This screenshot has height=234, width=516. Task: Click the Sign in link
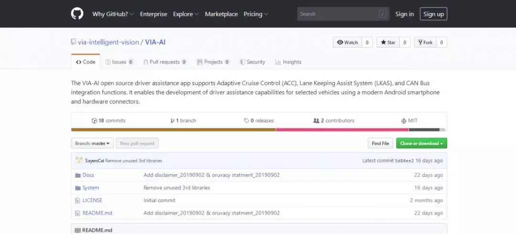coord(405,14)
